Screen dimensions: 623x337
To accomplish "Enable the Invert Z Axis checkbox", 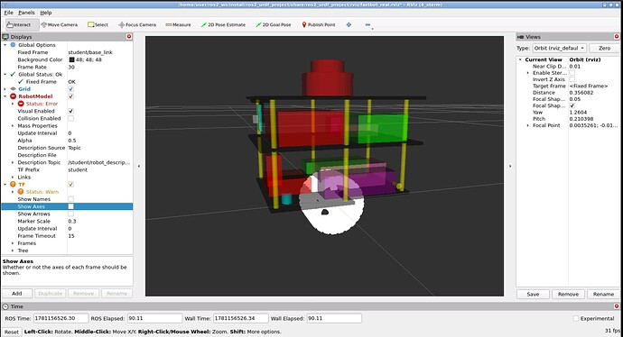I will (x=572, y=79).
